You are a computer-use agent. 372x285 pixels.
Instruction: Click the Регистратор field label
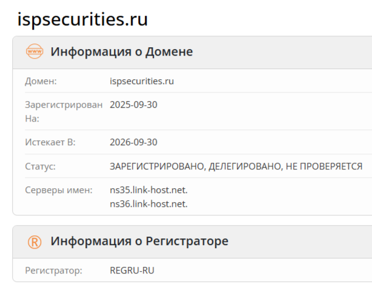pyautogui.click(x=53, y=270)
